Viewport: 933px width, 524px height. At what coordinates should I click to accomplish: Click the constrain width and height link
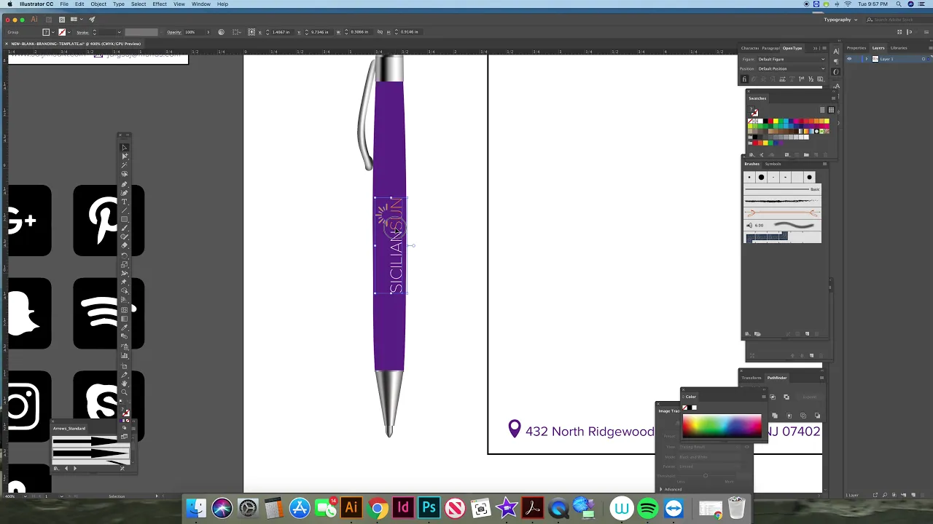[x=380, y=32]
